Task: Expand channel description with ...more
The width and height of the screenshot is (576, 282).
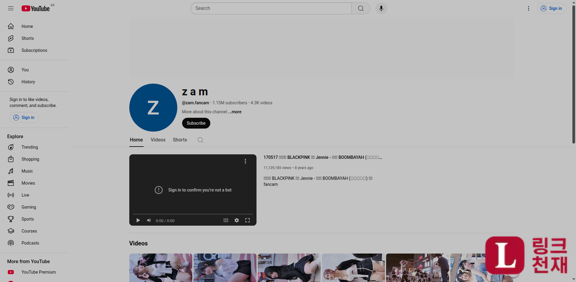Action: (235, 112)
